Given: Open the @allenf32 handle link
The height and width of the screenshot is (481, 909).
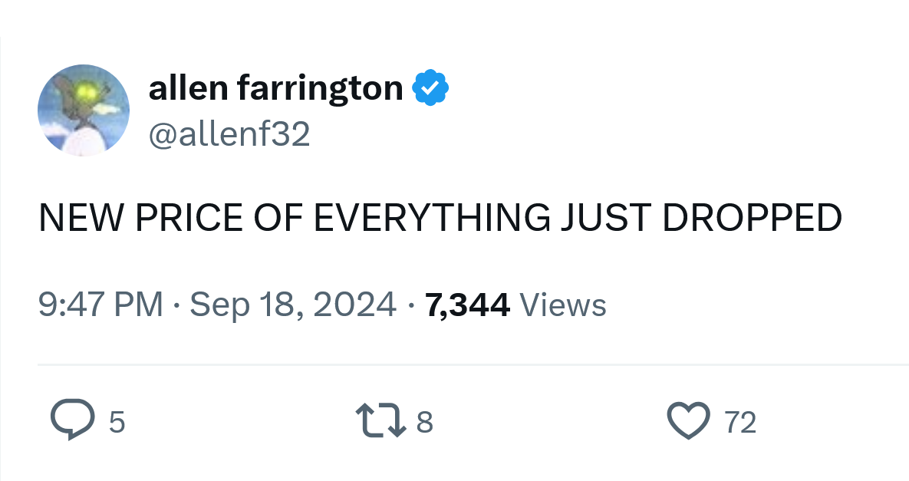Looking at the screenshot, I should [x=229, y=134].
